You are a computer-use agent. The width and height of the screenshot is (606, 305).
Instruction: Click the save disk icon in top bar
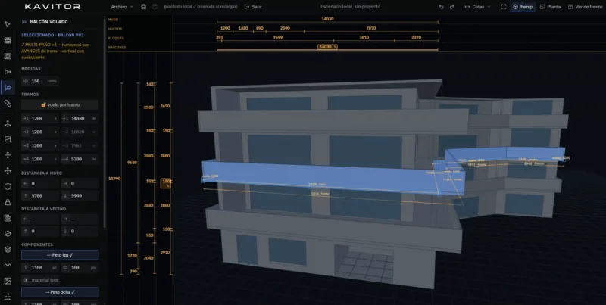(143, 7)
